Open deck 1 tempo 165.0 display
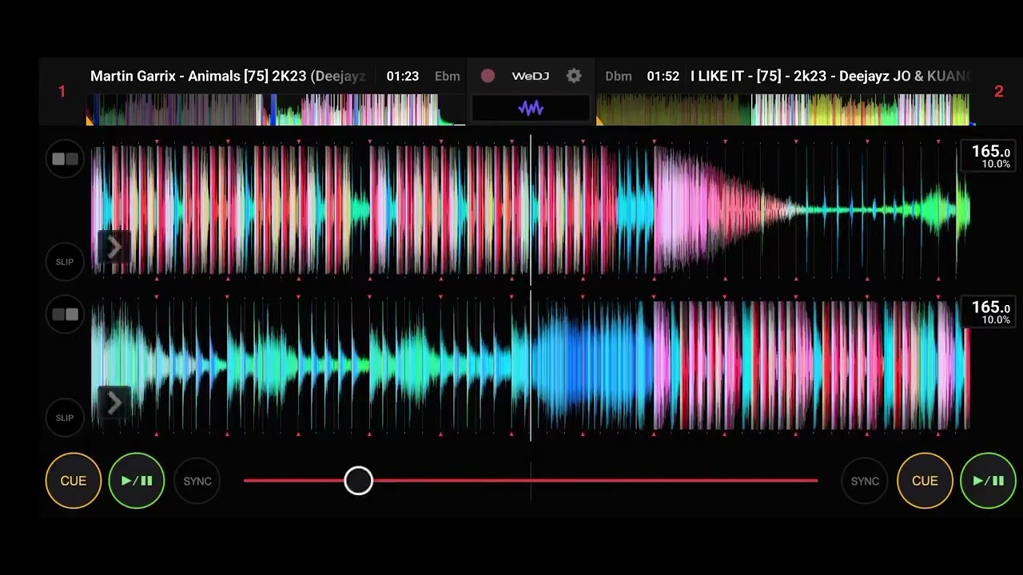The height and width of the screenshot is (575, 1023). pos(990,156)
